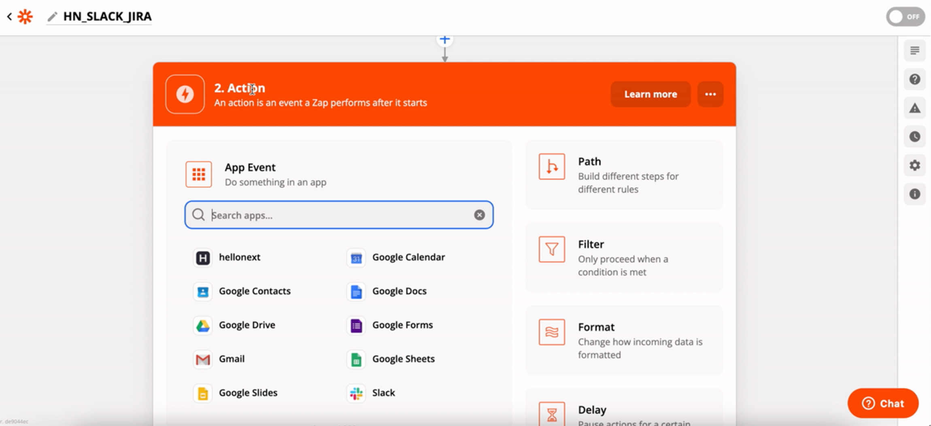Click the Filter card title

coord(591,245)
